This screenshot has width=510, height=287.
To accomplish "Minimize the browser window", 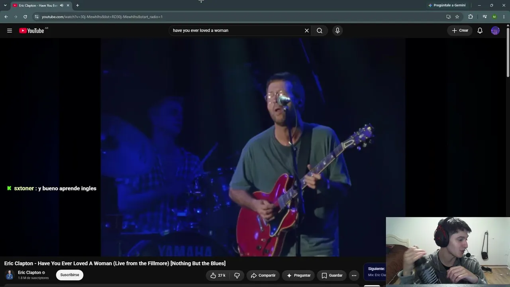I will point(479,6).
